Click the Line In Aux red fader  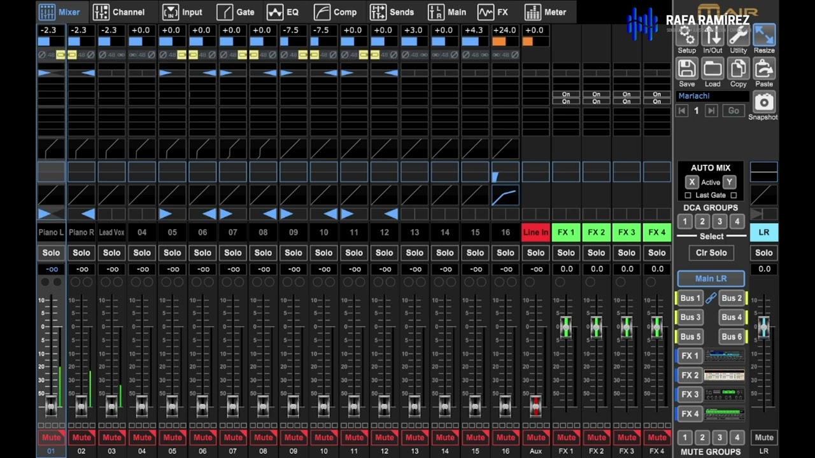pos(536,405)
